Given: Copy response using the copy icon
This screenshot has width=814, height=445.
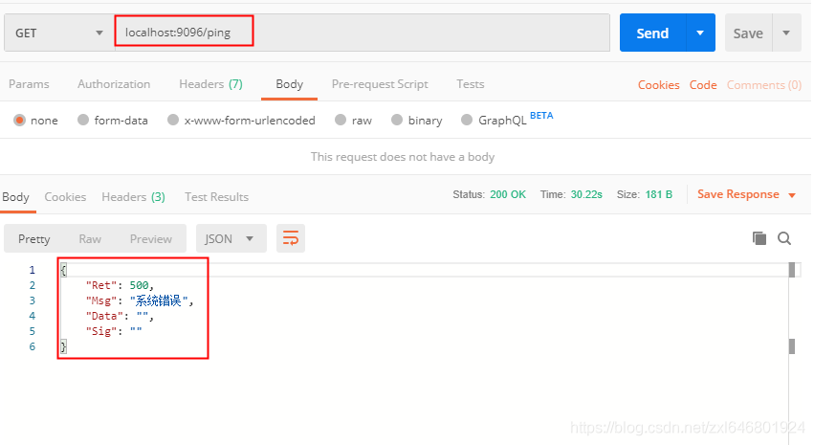Looking at the screenshot, I should coord(759,238).
